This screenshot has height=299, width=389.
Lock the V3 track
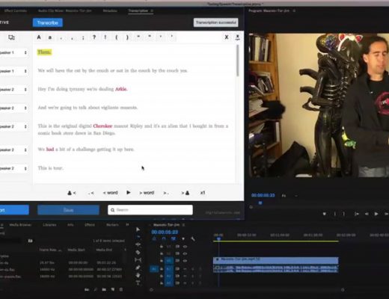(x=162, y=247)
